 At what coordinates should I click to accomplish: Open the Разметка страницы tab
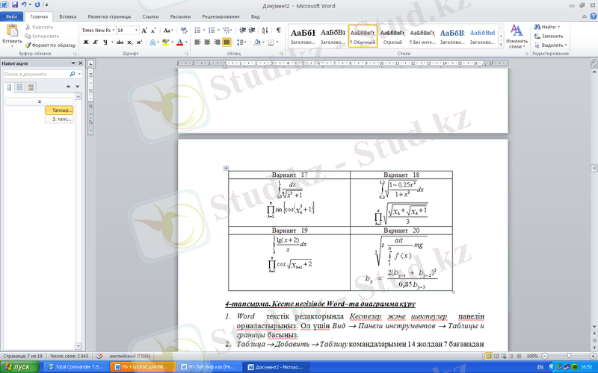[108, 16]
